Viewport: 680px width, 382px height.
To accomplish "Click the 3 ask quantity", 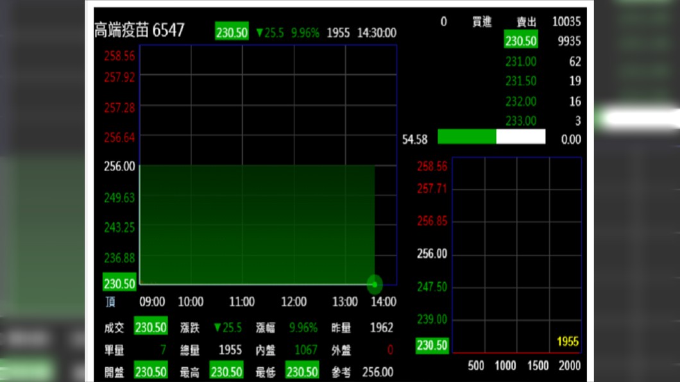I will [x=577, y=120].
